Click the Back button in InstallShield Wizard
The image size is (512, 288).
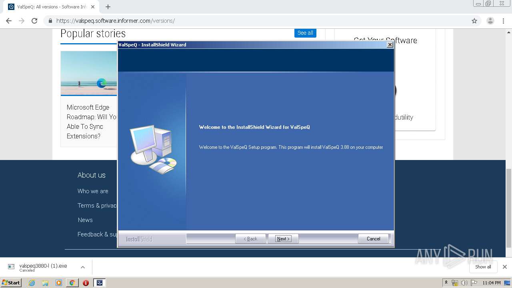[x=251, y=239]
